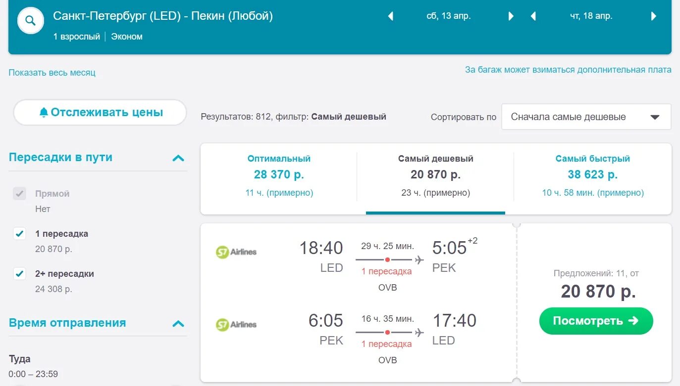Click the search magnifier icon

click(x=31, y=21)
